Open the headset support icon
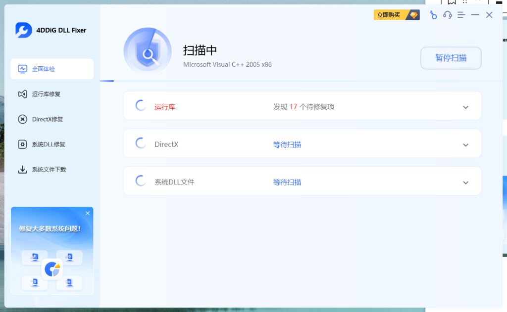507x312 pixels. click(447, 15)
